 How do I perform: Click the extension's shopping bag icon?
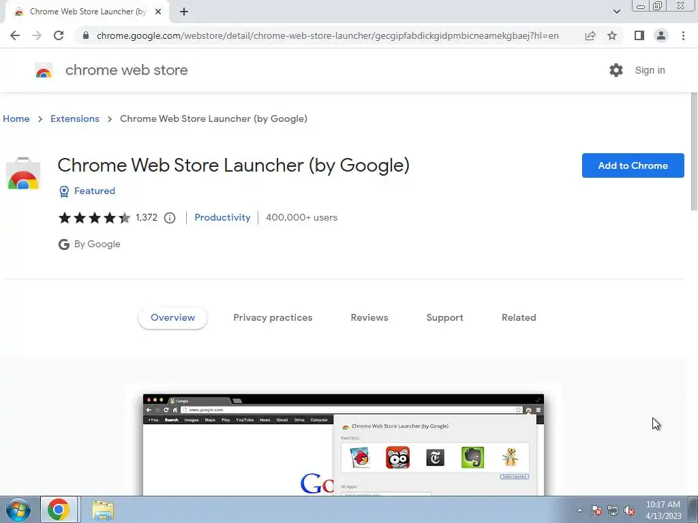coord(23,174)
